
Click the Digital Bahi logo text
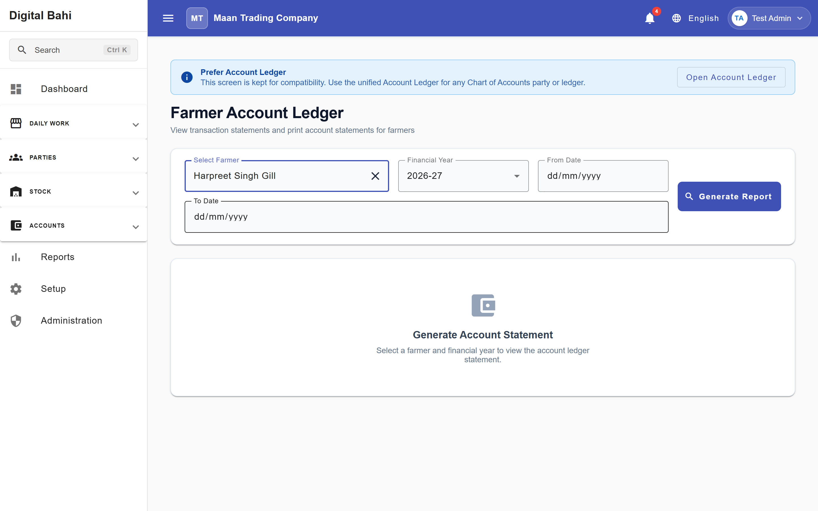(40, 16)
